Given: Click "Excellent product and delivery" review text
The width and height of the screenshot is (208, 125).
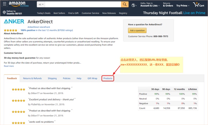Looking at the screenshot, I should [52, 100].
